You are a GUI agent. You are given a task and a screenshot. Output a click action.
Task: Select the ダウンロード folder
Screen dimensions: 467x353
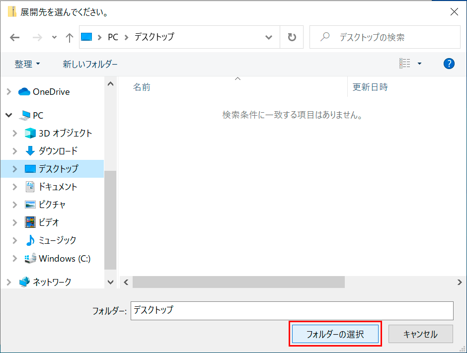58,151
